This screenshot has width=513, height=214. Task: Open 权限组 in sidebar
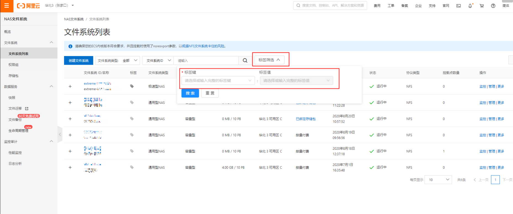(x=14, y=65)
